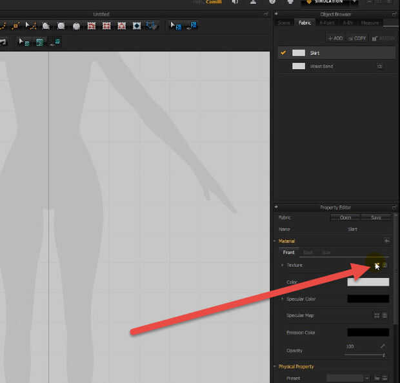Click the Texture delete trash icon
This screenshot has height=383, width=400.
[x=385, y=265]
